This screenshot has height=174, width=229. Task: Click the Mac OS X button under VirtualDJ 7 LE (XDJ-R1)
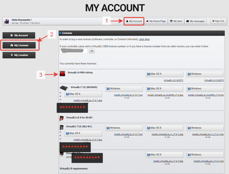point(83,133)
